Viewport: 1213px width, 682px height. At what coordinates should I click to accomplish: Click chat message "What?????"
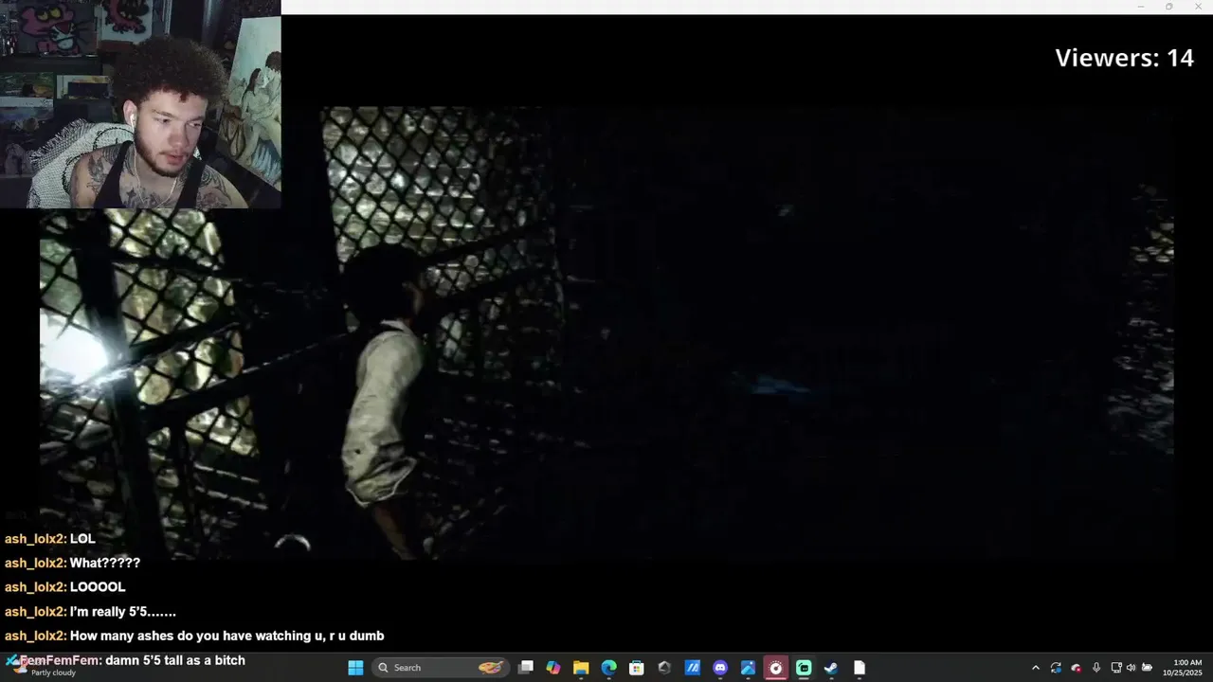click(105, 563)
